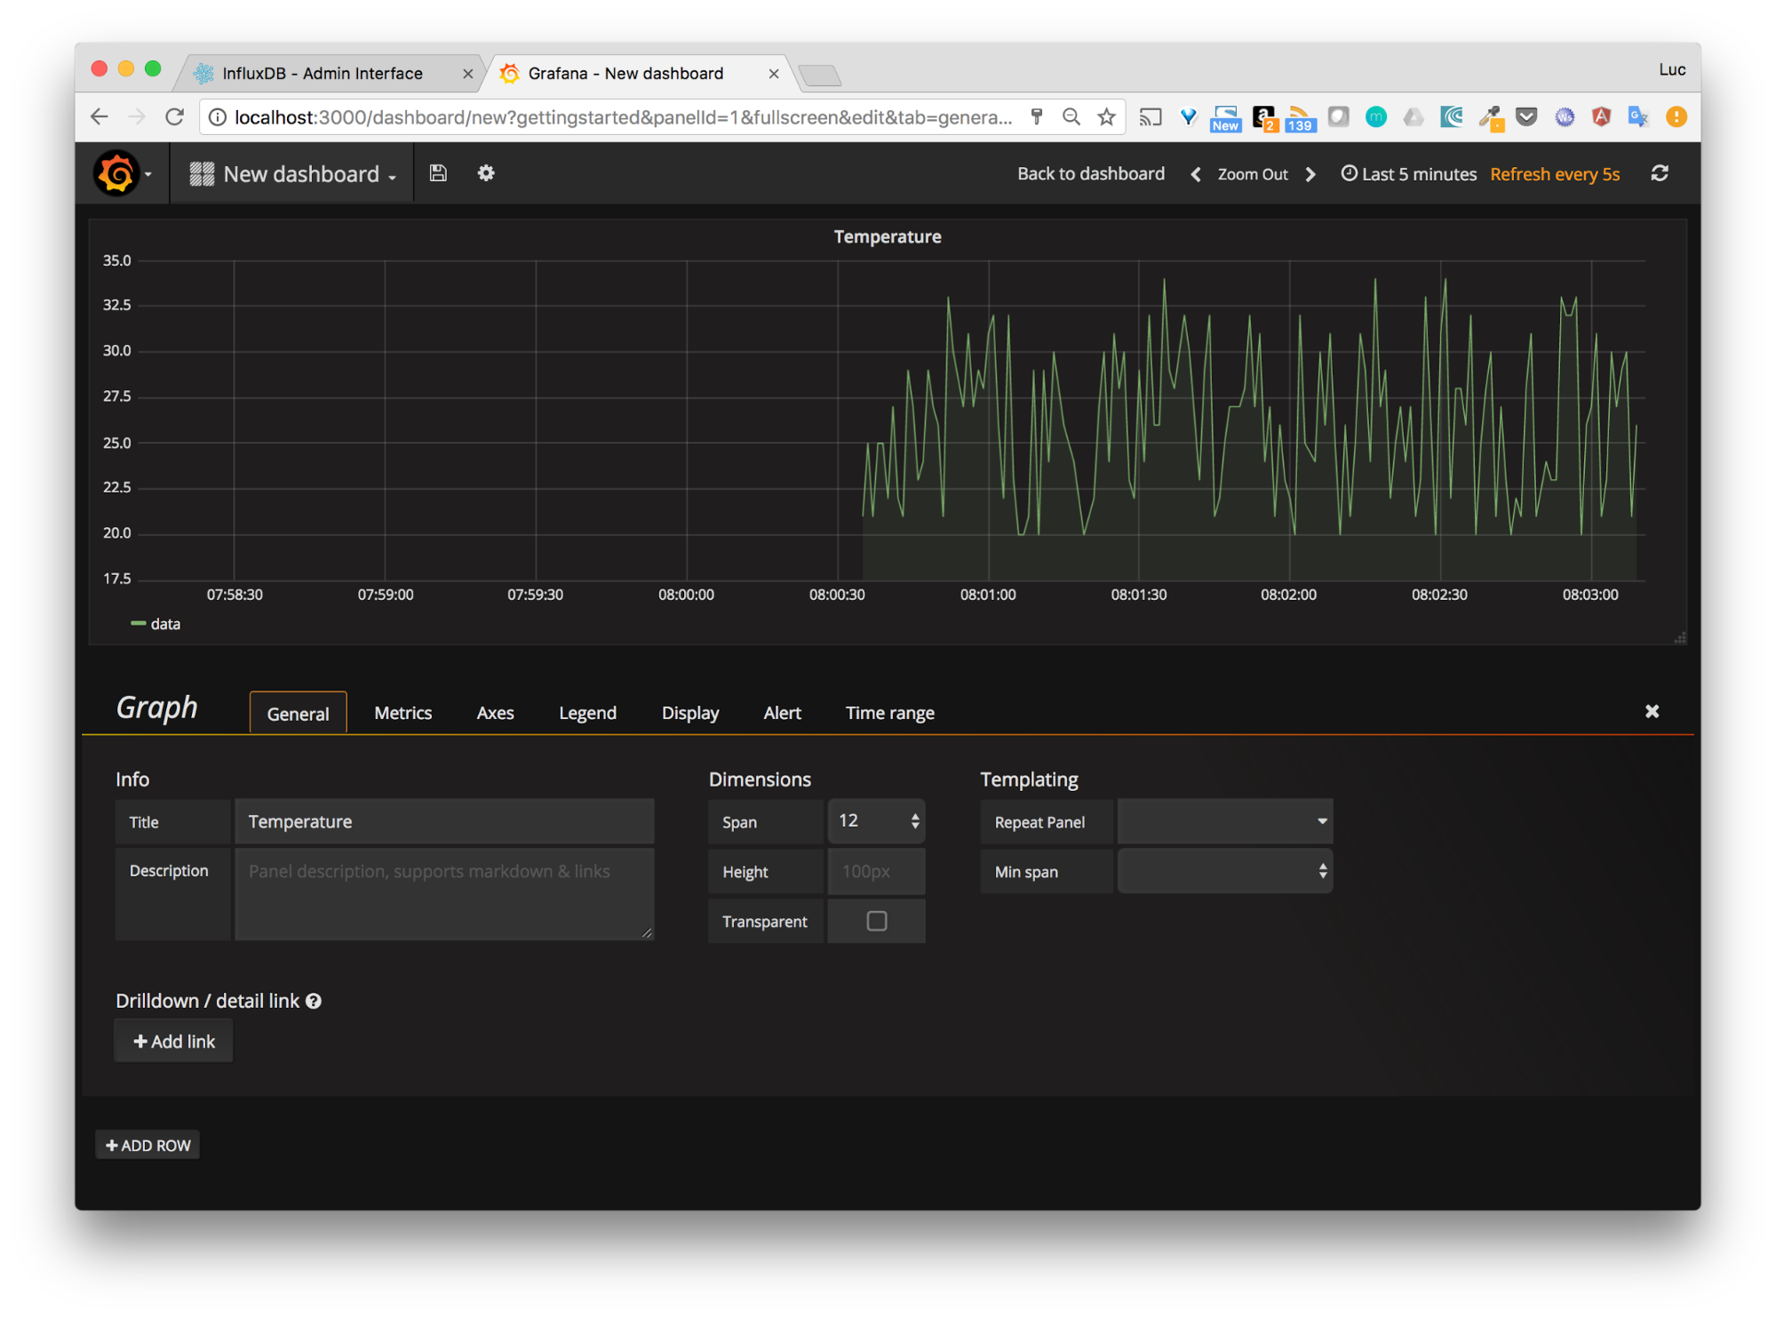Refresh the dashboard with the refresh icon
The height and width of the screenshot is (1318, 1776).
(1660, 173)
